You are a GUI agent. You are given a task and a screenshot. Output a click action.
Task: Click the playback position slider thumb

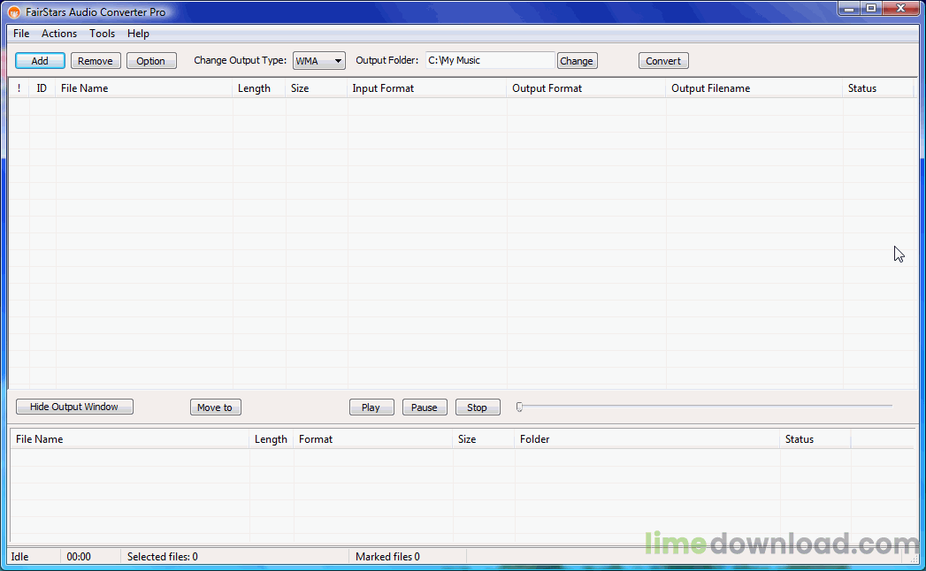(520, 407)
